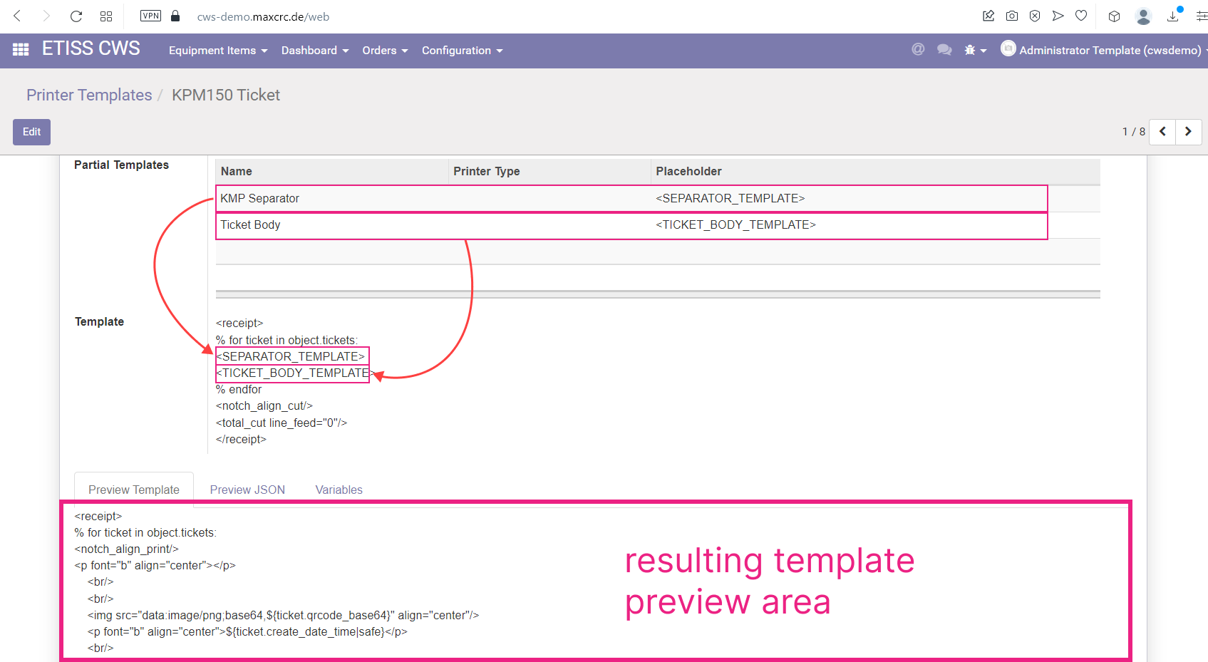Click the padlock site security icon
This screenshot has height=662, width=1208.
(x=175, y=16)
